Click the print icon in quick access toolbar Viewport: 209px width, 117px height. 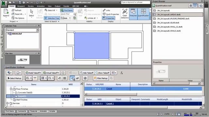[24, 2]
